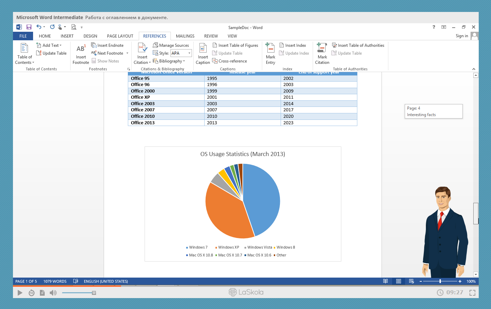Click Manage Sources in Citations group
Image resolution: width=491 pixels, height=309 pixels.
(171, 45)
